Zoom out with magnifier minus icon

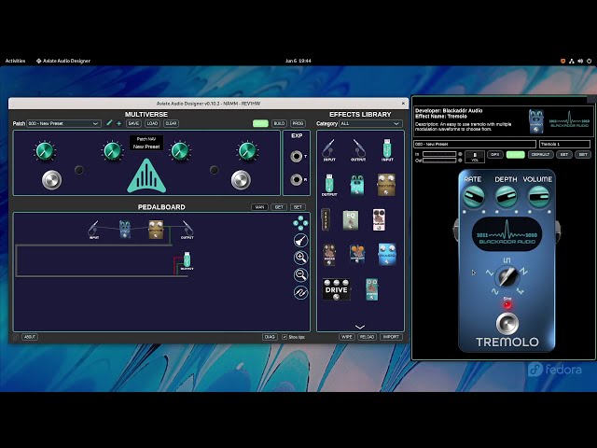[x=300, y=275]
